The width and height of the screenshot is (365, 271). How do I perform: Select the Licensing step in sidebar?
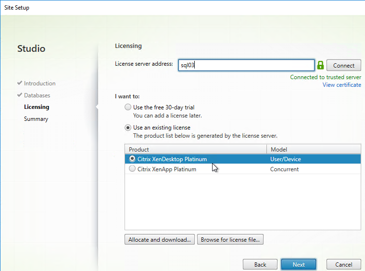pos(37,107)
